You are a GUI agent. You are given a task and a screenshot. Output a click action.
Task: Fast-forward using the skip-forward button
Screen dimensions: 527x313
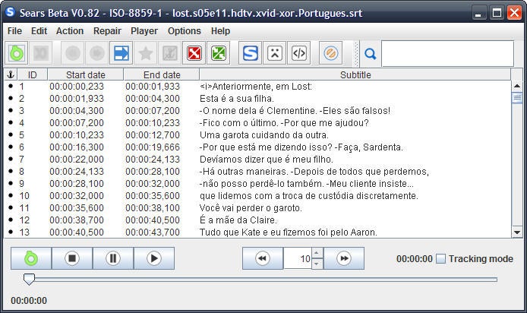[x=344, y=258]
